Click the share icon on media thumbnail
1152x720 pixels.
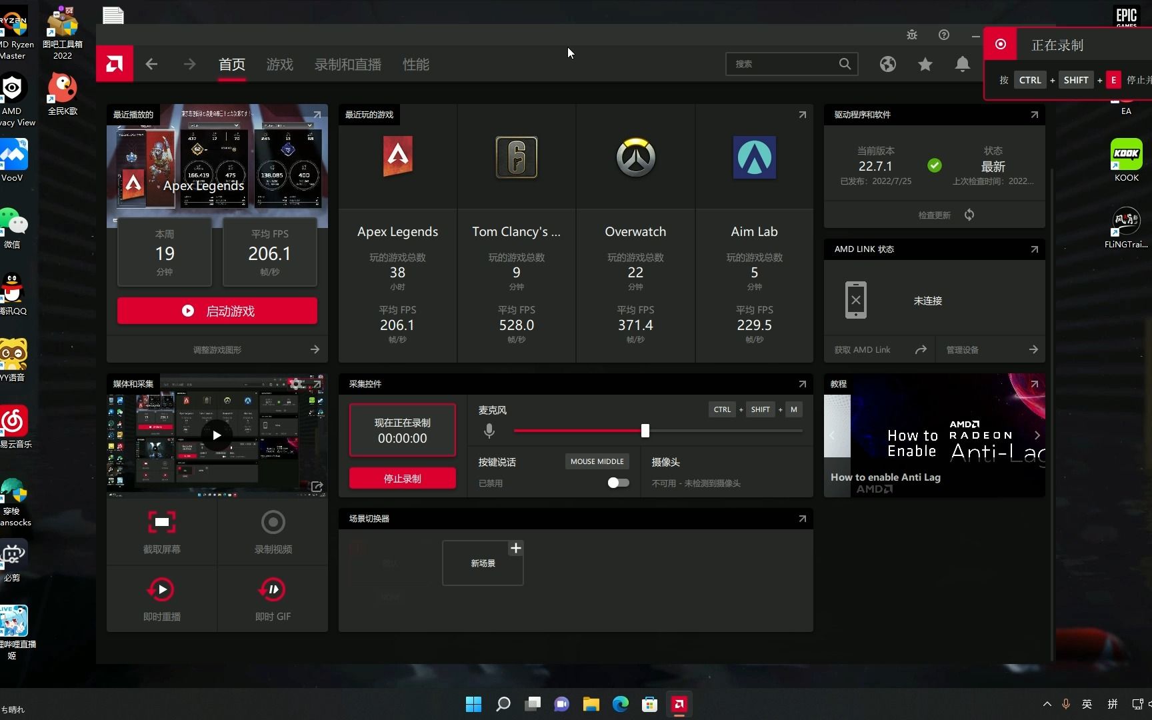[x=317, y=487]
